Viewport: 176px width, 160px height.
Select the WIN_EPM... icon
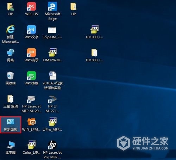(x=31, y=122)
